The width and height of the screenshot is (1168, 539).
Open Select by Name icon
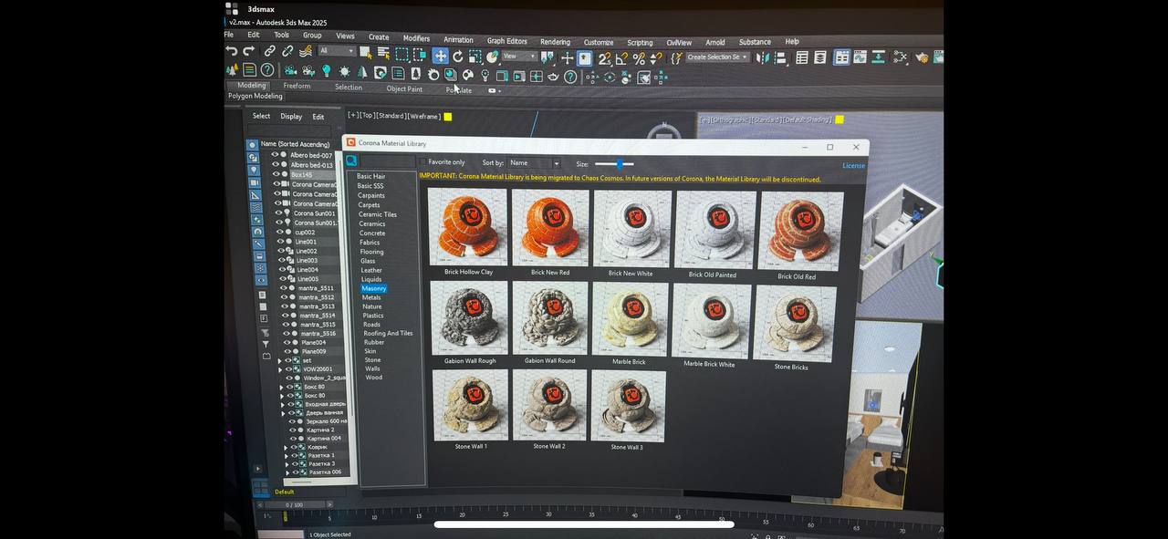click(384, 52)
